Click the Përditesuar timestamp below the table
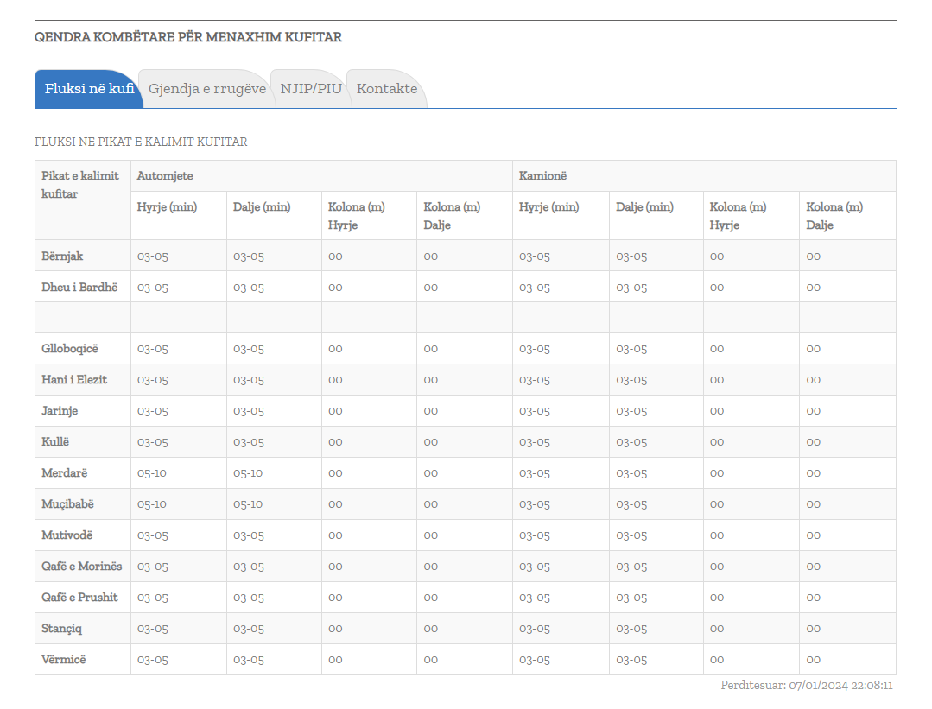Screen dimensions: 932x709 point(806,686)
